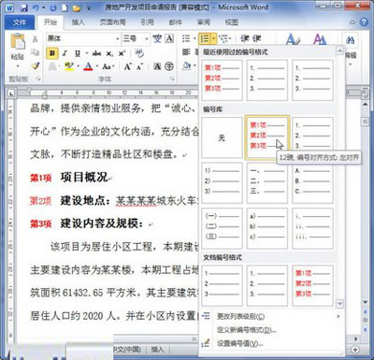Click the numbering list icon
This screenshot has height=360, width=374.
(205, 38)
